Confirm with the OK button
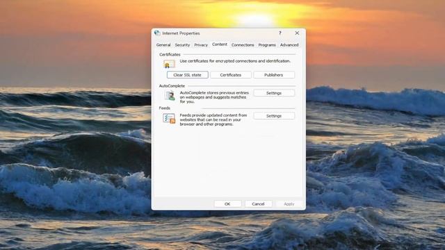 coord(227,203)
